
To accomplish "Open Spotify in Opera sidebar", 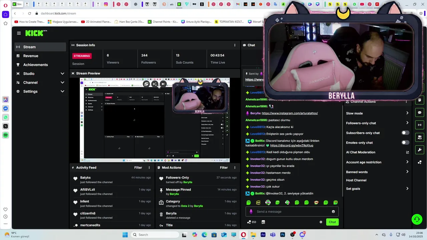I will point(6,135).
